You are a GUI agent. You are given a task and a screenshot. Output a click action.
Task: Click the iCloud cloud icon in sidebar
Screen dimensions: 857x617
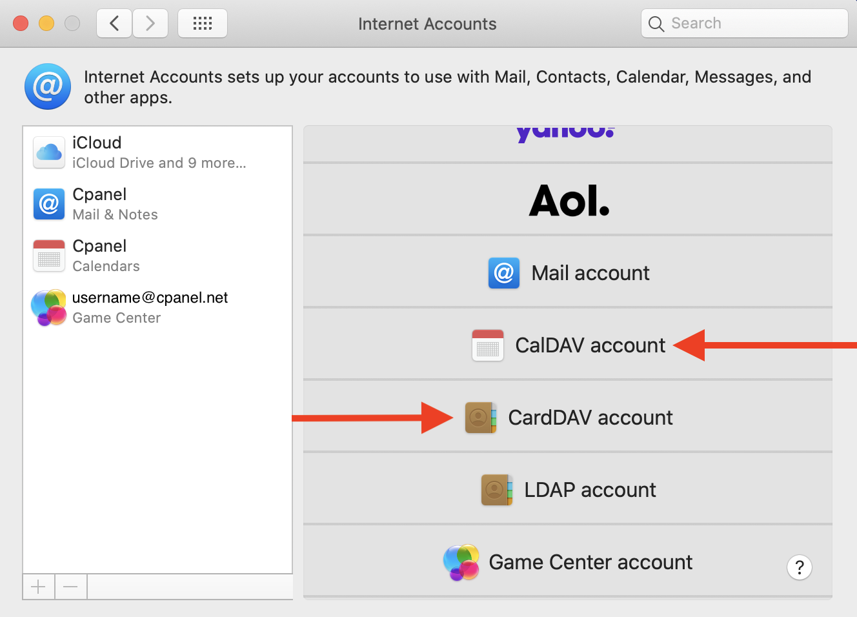click(x=49, y=152)
